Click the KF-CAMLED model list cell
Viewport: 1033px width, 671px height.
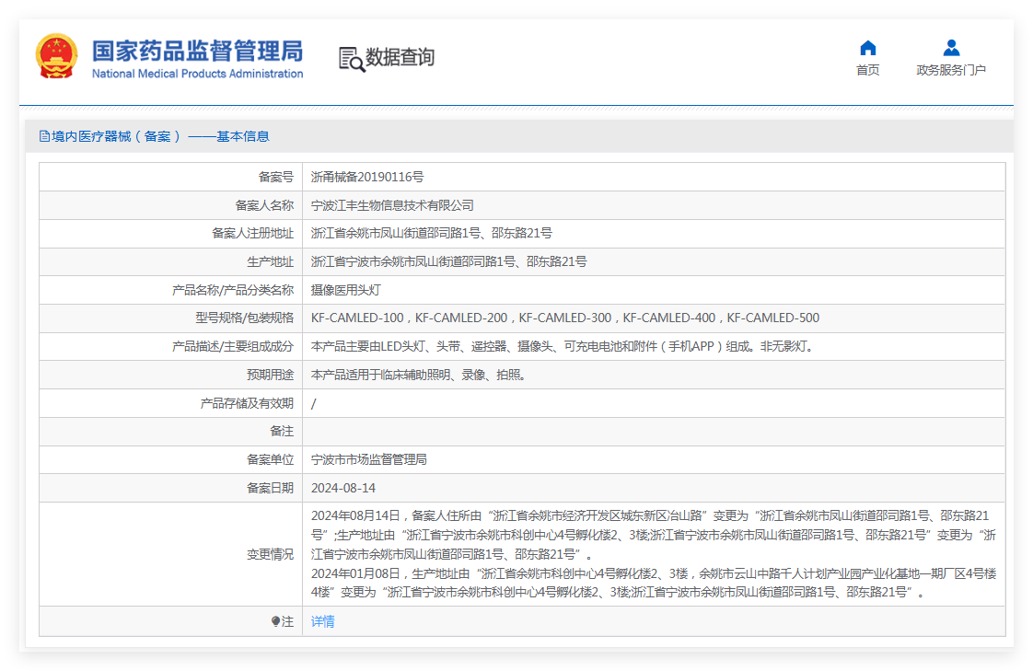coord(564,318)
